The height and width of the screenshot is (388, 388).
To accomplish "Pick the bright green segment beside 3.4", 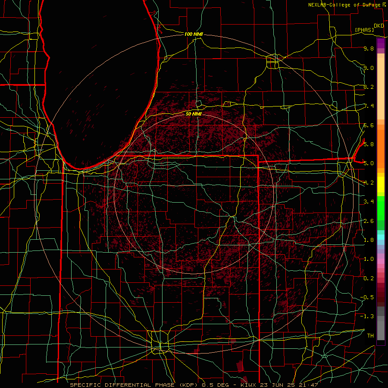I will 381,208.
